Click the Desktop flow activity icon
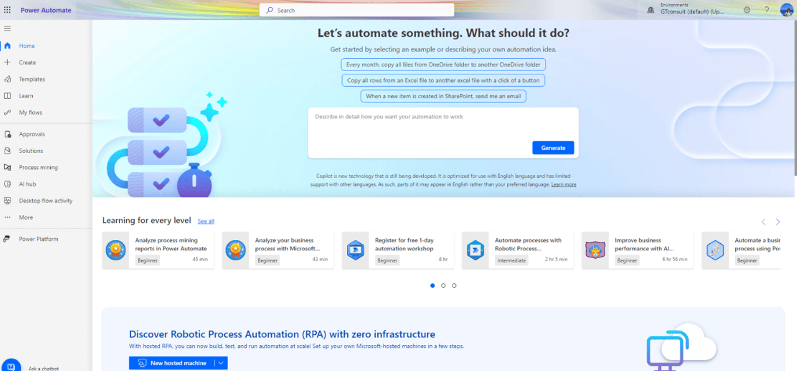The height and width of the screenshot is (371, 797). click(x=8, y=201)
